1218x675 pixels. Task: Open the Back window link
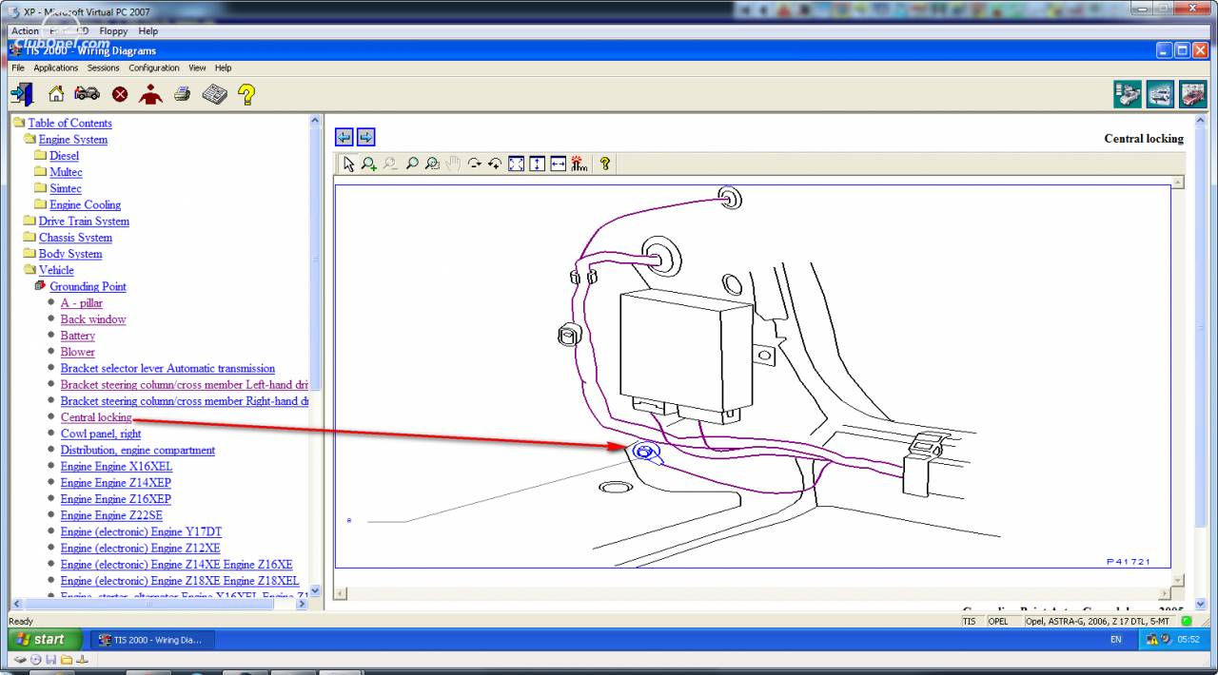pyautogui.click(x=93, y=319)
